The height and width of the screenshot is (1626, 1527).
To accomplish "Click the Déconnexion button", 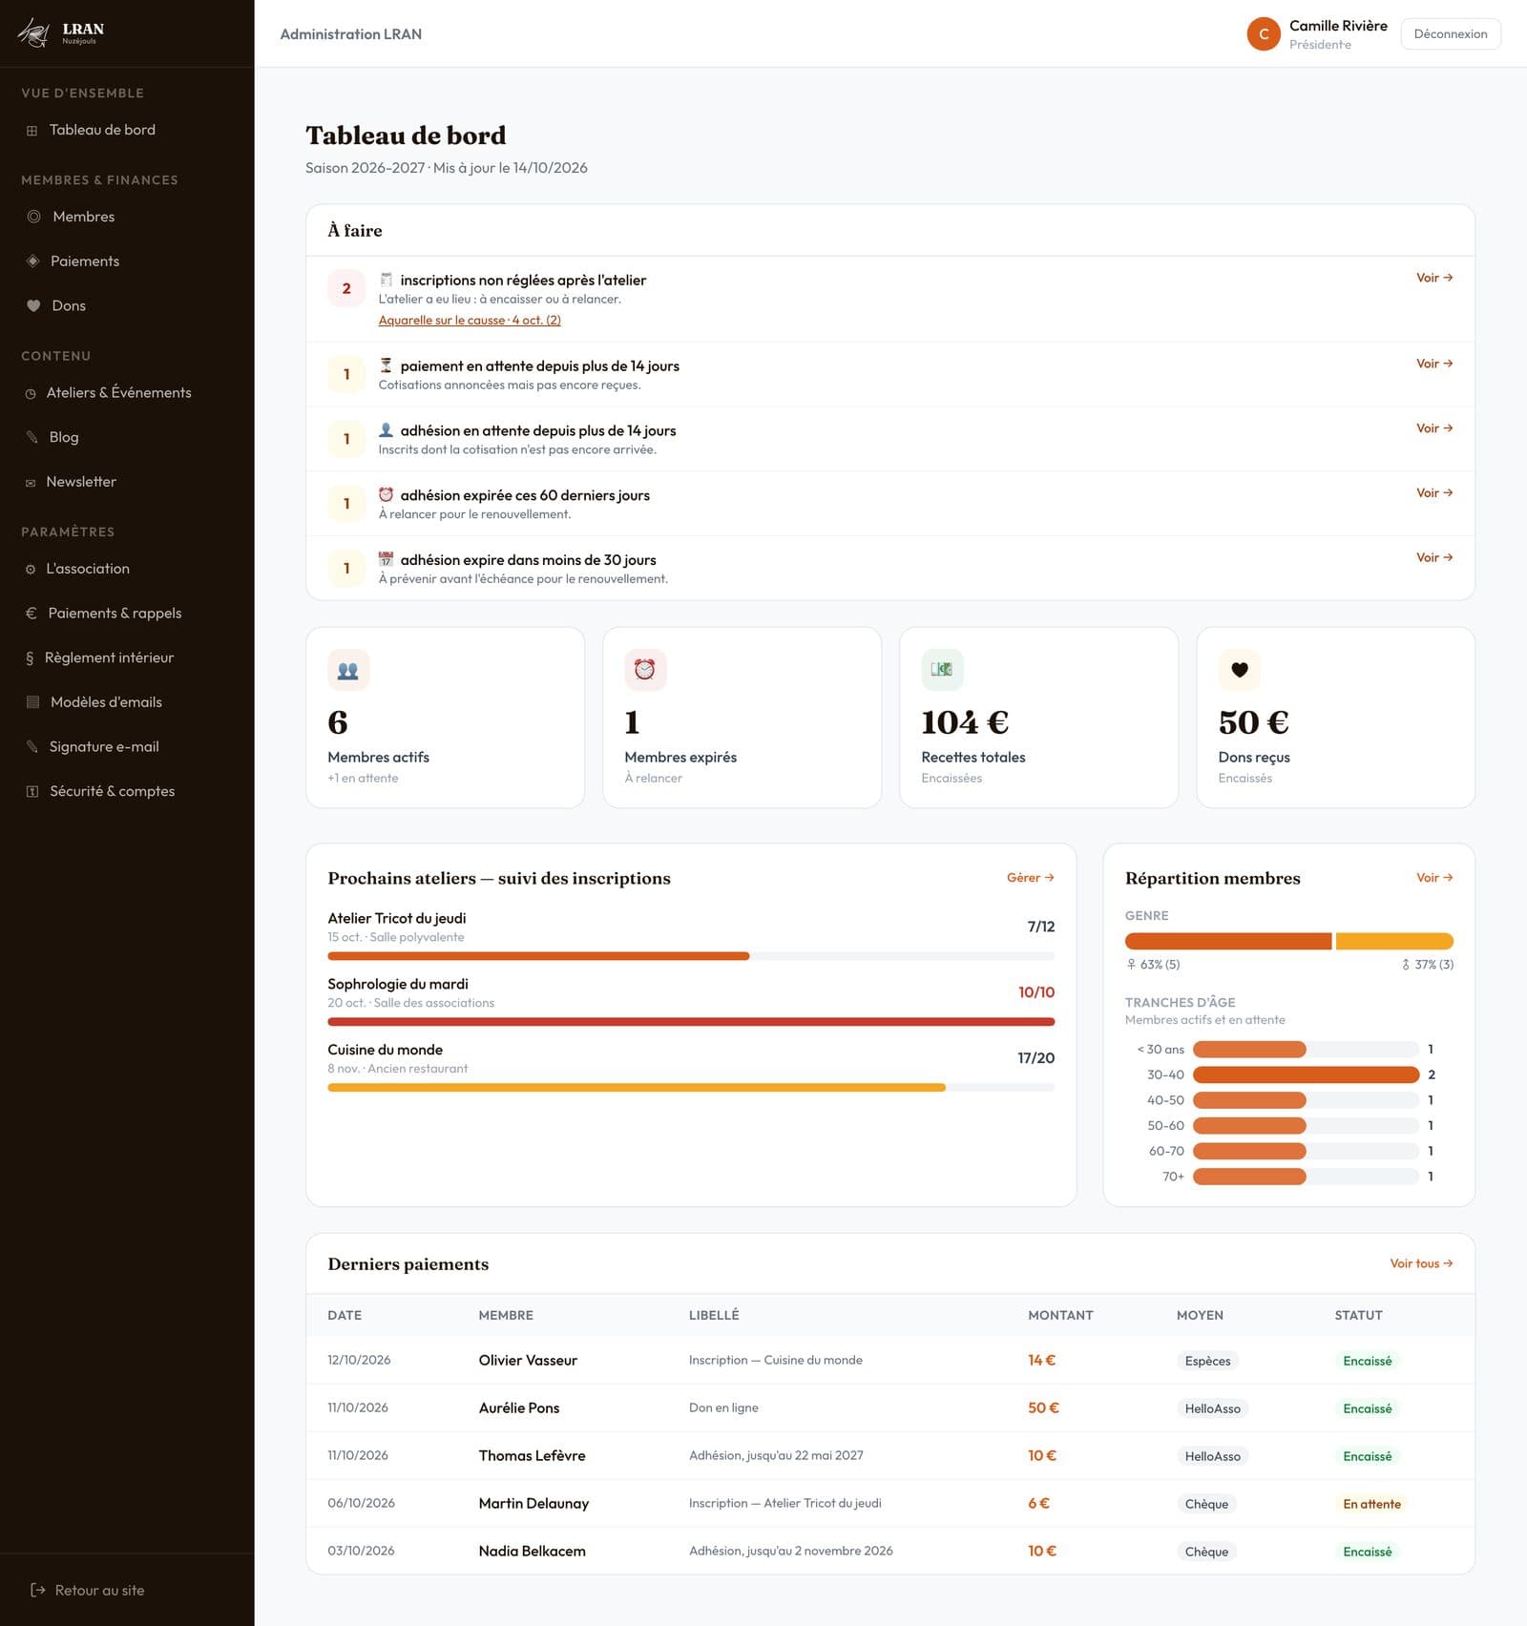I will tap(1451, 34).
